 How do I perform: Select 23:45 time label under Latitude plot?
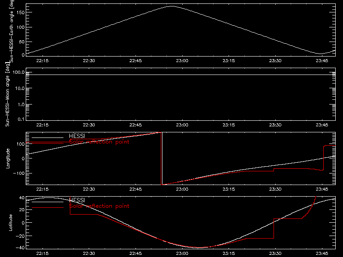coord(322,254)
